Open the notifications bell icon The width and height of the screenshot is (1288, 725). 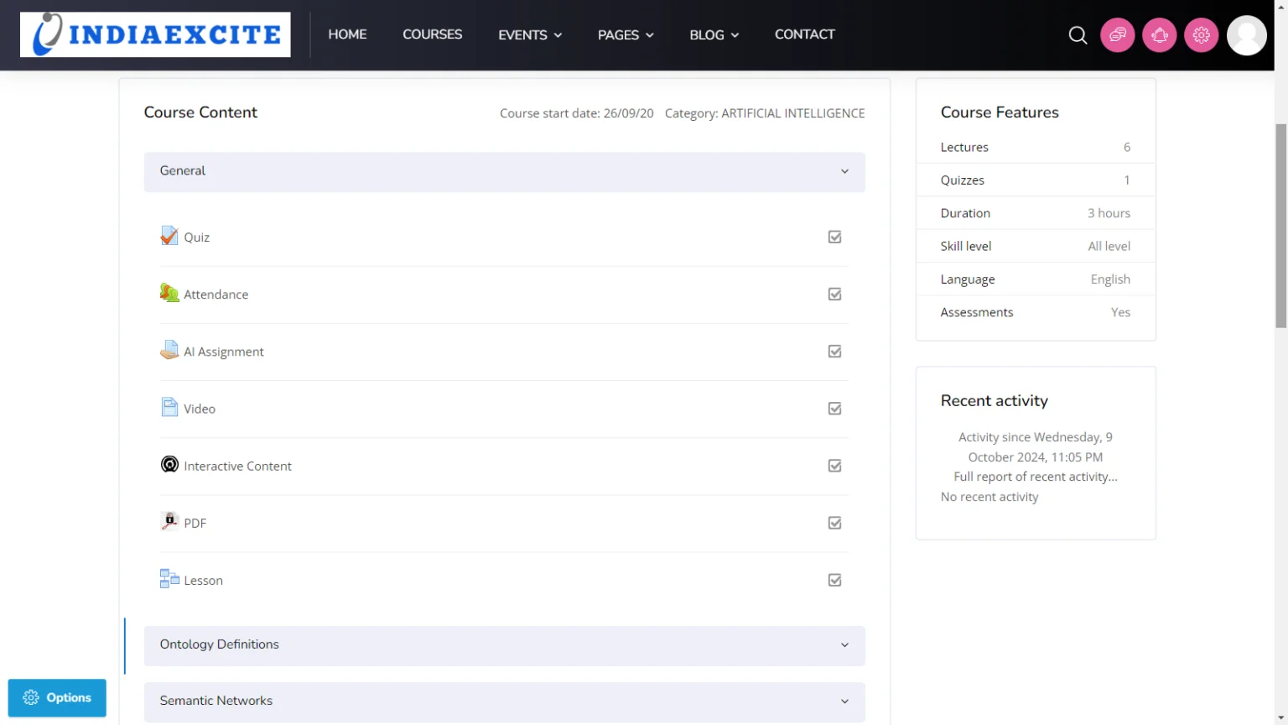[x=1160, y=35]
